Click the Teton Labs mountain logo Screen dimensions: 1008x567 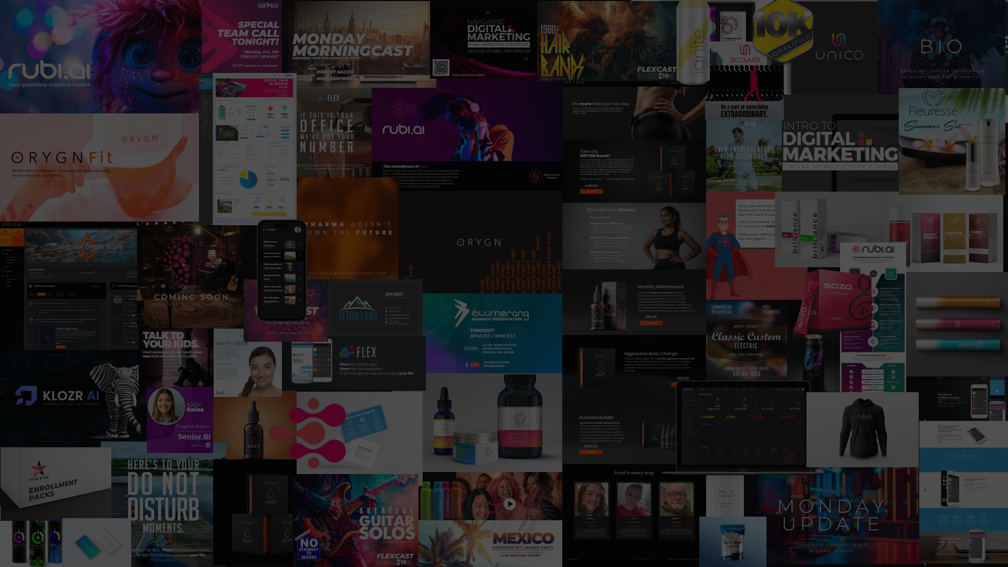point(357,303)
